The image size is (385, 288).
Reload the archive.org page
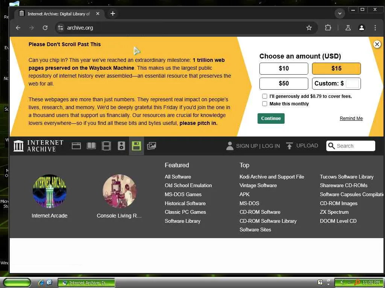45,28
